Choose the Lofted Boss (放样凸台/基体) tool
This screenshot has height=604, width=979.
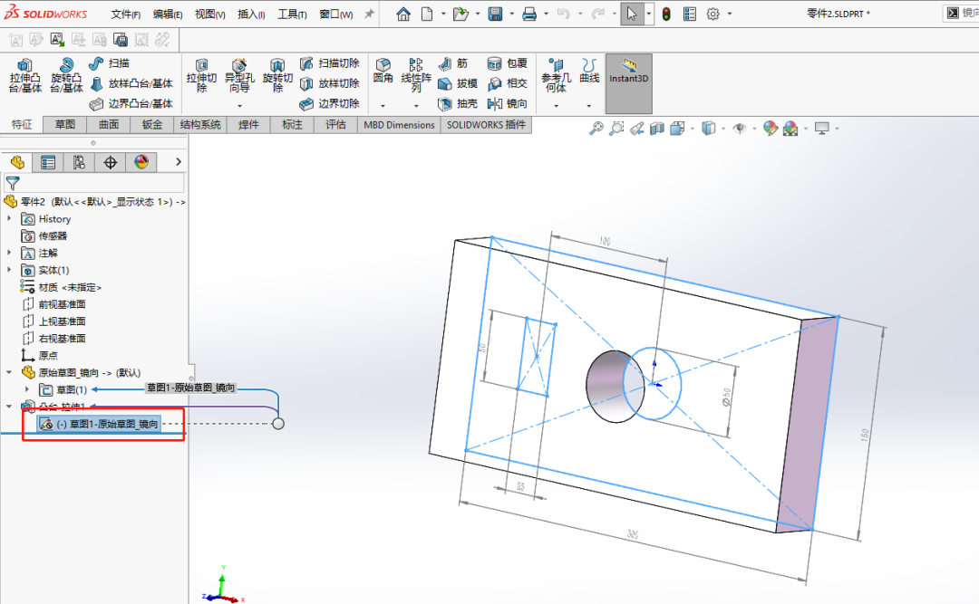pyautogui.click(x=131, y=83)
